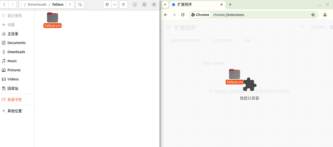Select the fatkun-crx folder in Files
The width and height of the screenshot is (333, 147).
(52, 20)
